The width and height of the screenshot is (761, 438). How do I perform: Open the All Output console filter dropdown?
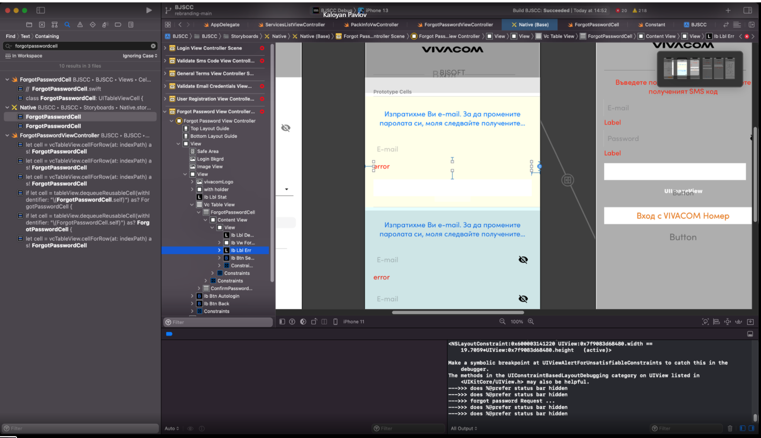click(464, 429)
